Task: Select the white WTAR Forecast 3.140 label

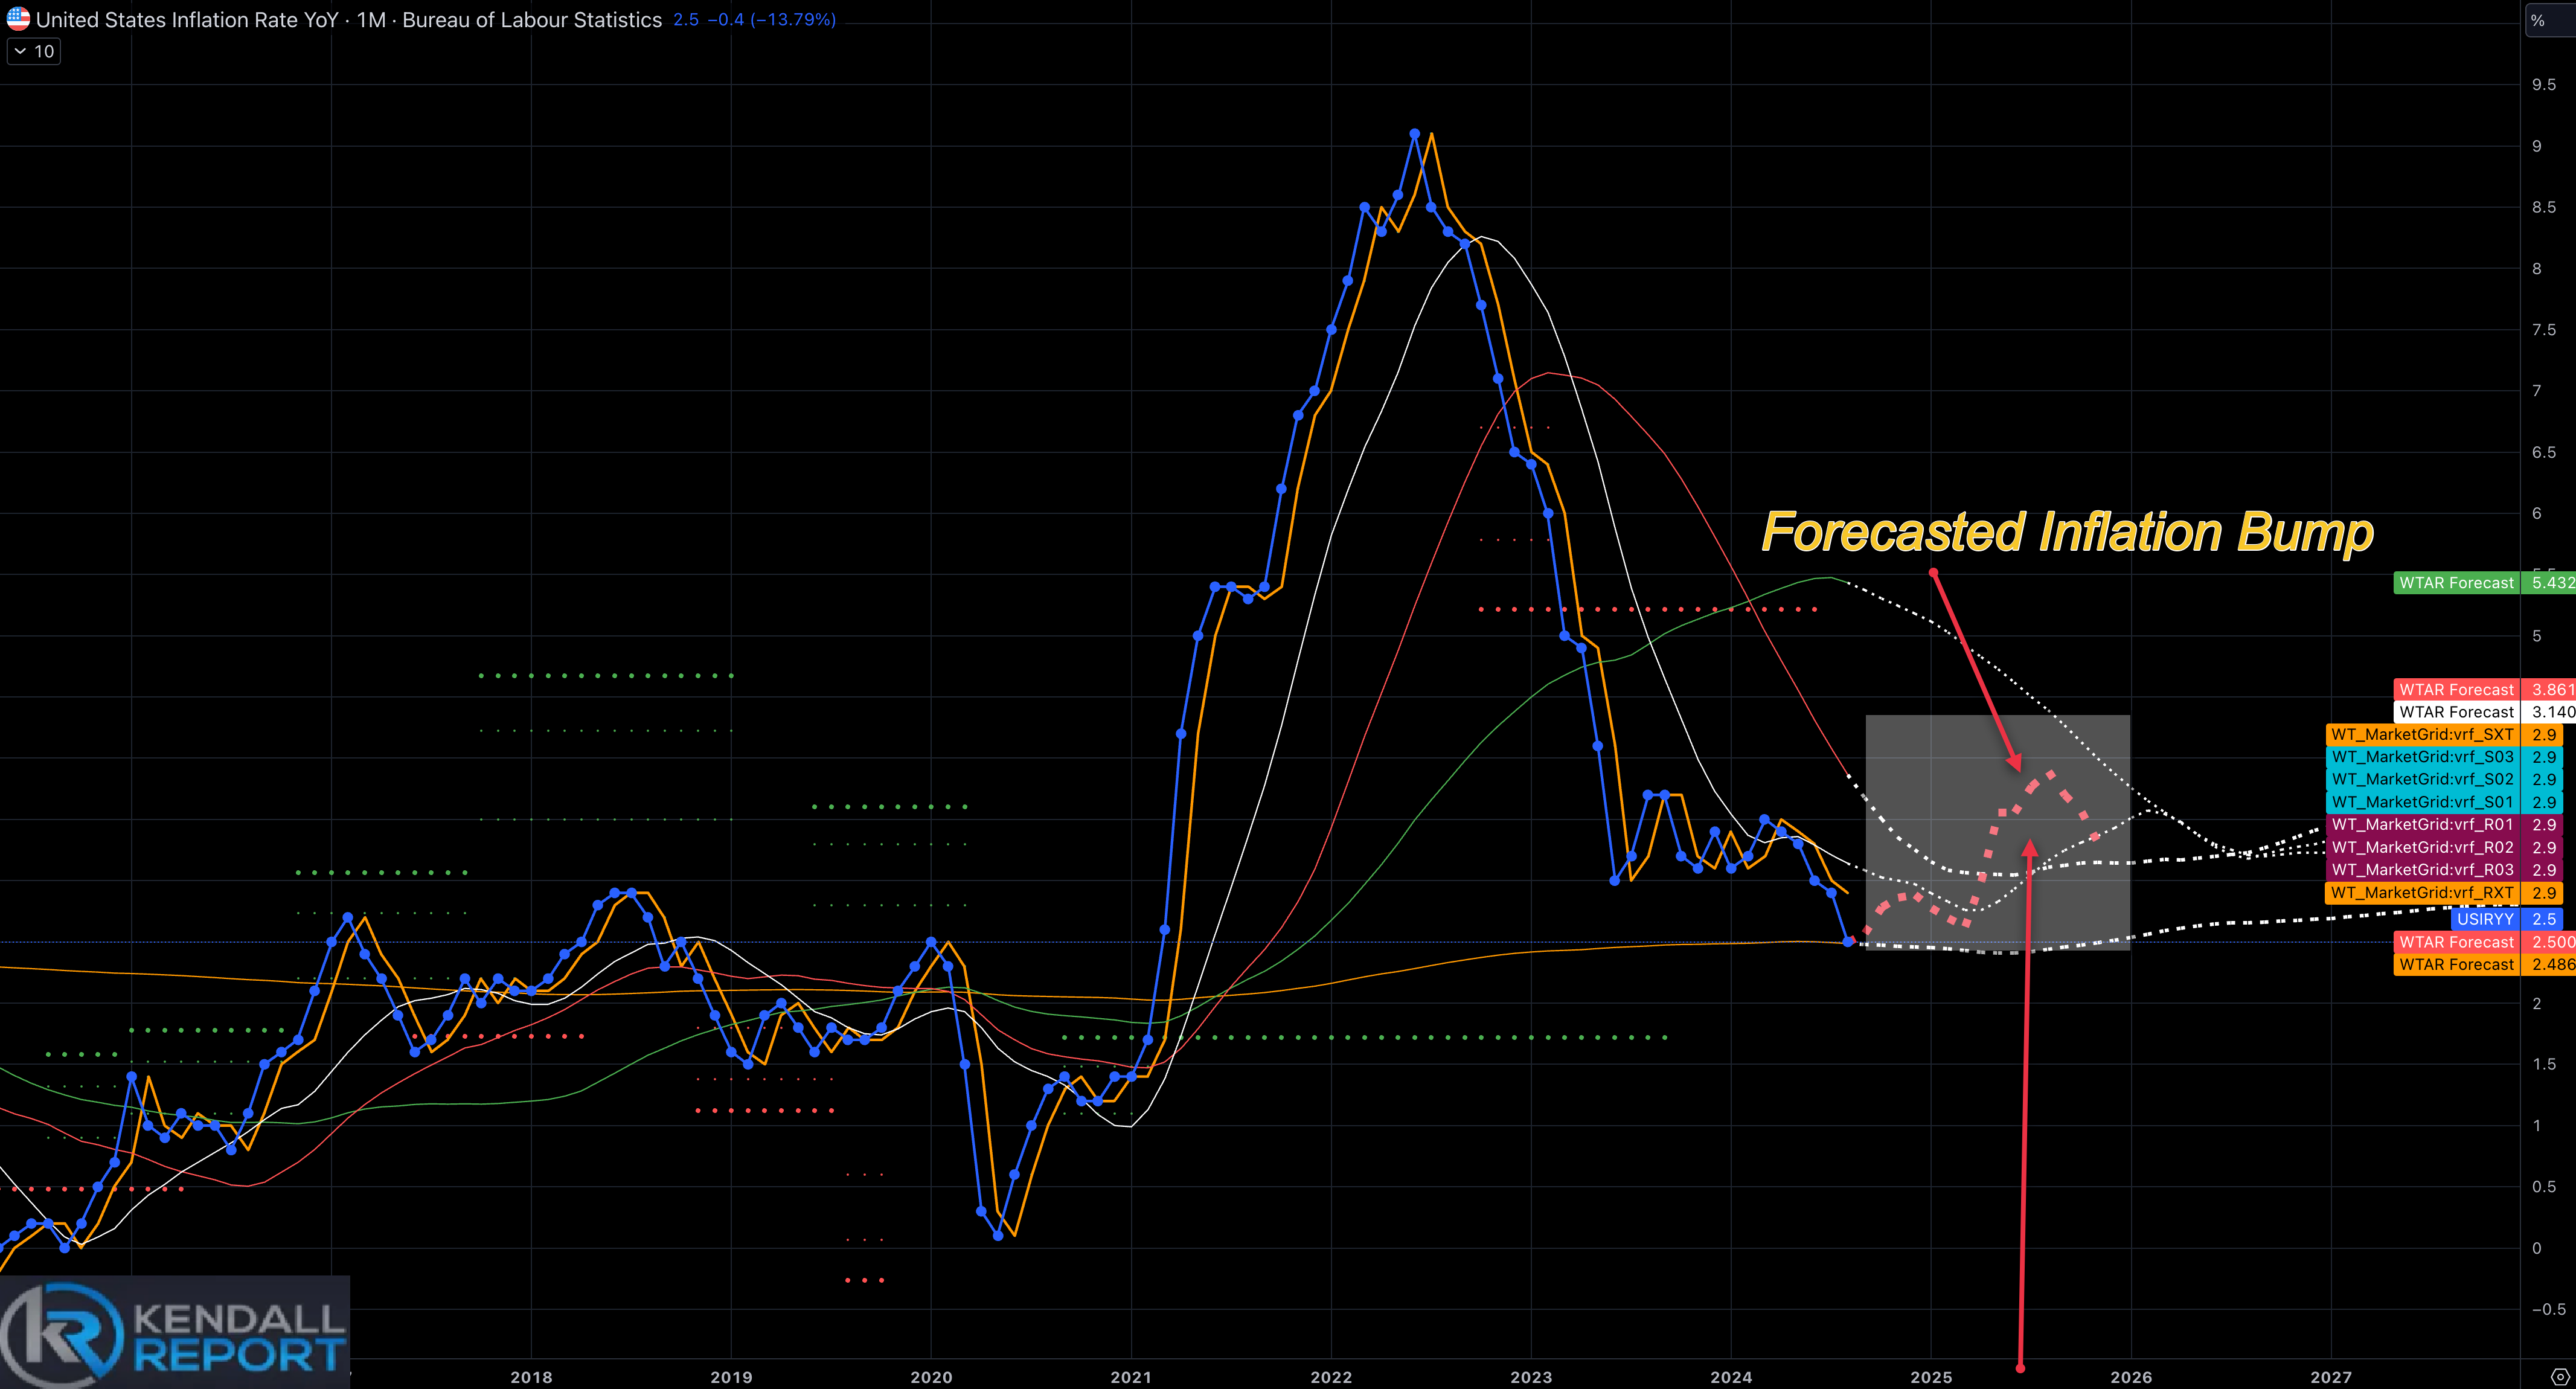Action: point(2456,712)
